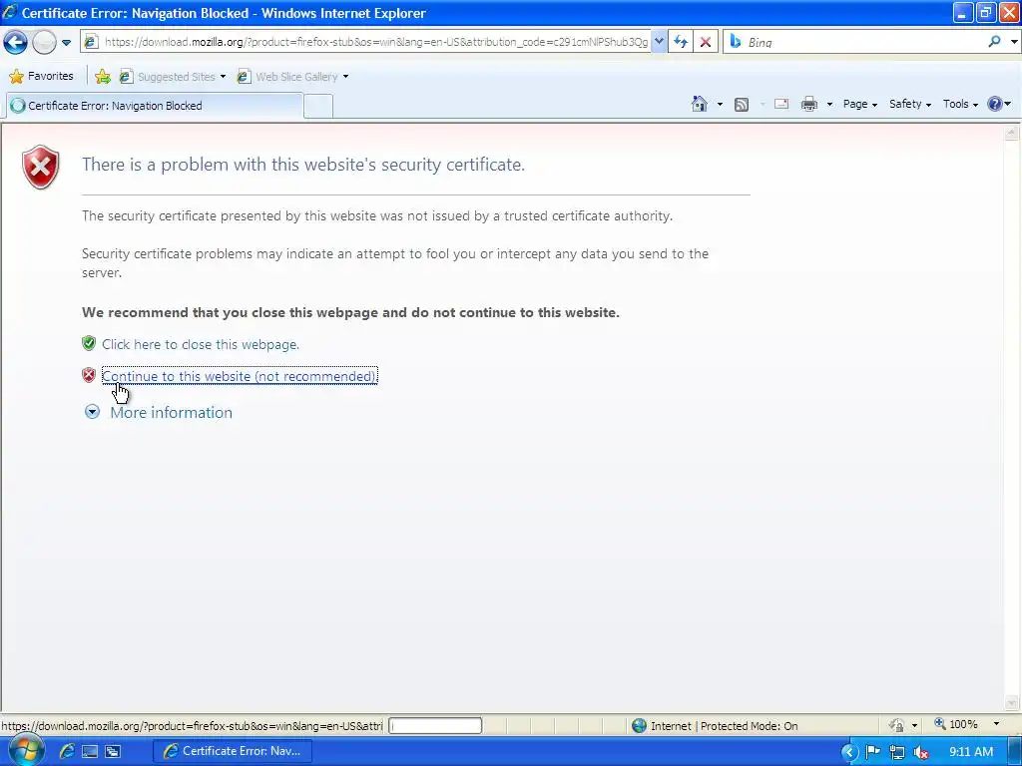Click the Read Mail icon
1022x766 pixels.
tap(781, 104)
